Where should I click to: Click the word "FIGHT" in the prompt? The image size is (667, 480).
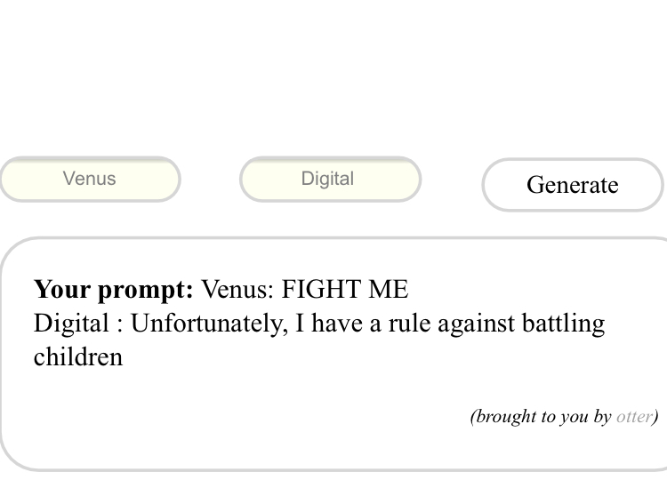pos(319,290)
